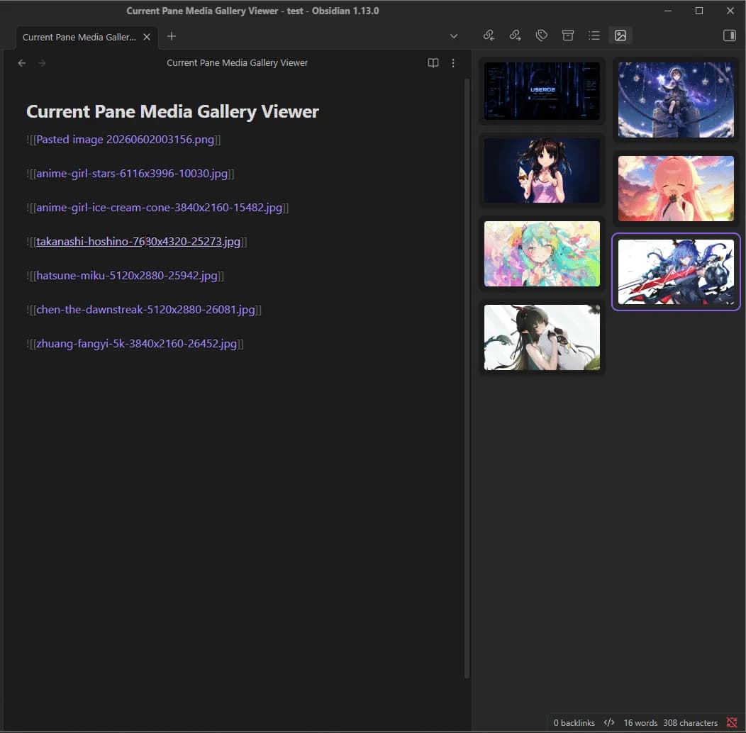Screen dimensions: 746x733
Task: Open the tab list dropdown chevron
Action: 453,36
